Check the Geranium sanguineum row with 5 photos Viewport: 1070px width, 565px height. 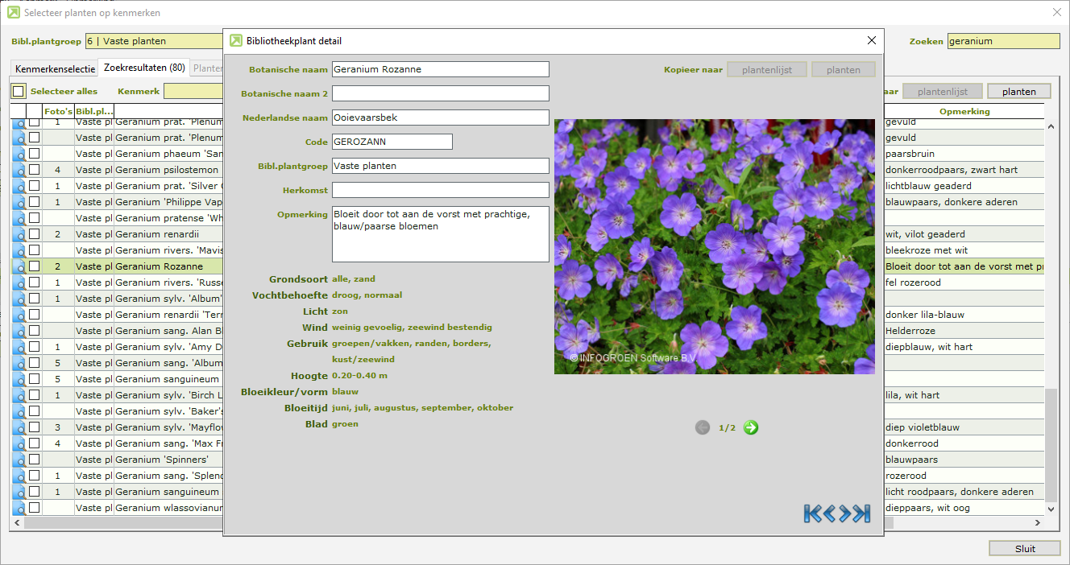point(34,379)
